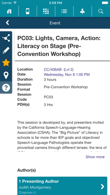Expand description with Show more

tap(95, 157)
